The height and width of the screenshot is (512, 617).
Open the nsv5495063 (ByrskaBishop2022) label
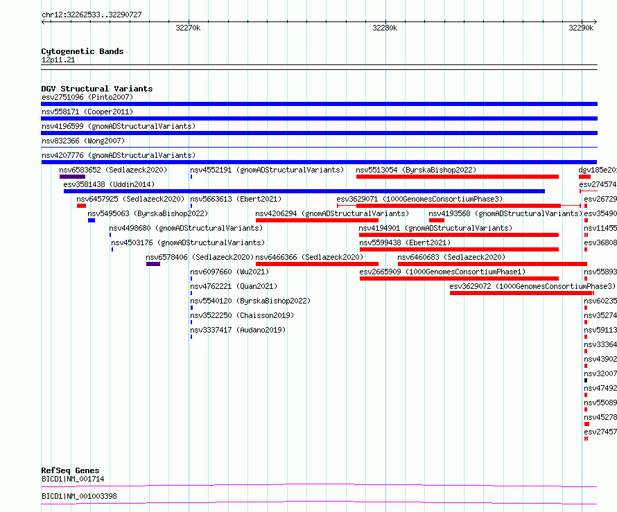pos(148,213)
